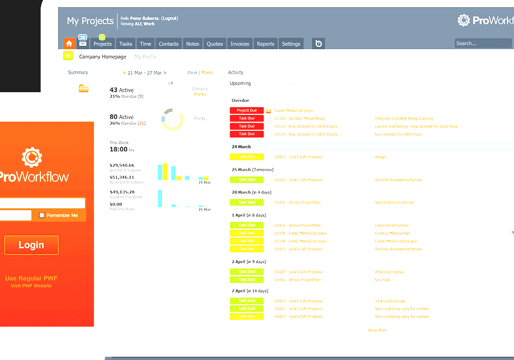The width and height of the screenshot is (514, 360).
Task: Open the Contacts tab
Action: click(168, 44)
